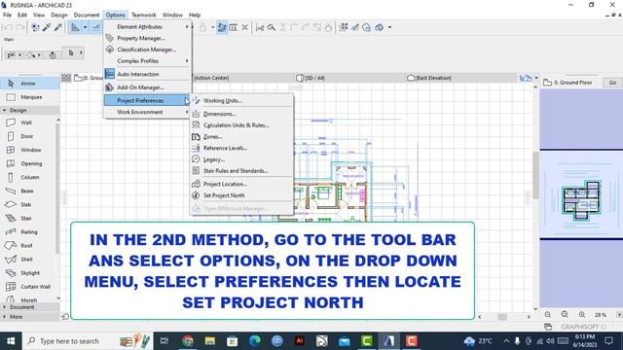
Task: Open Microsoft Edge from the taskbar
Action: click(x=255, y=341)
